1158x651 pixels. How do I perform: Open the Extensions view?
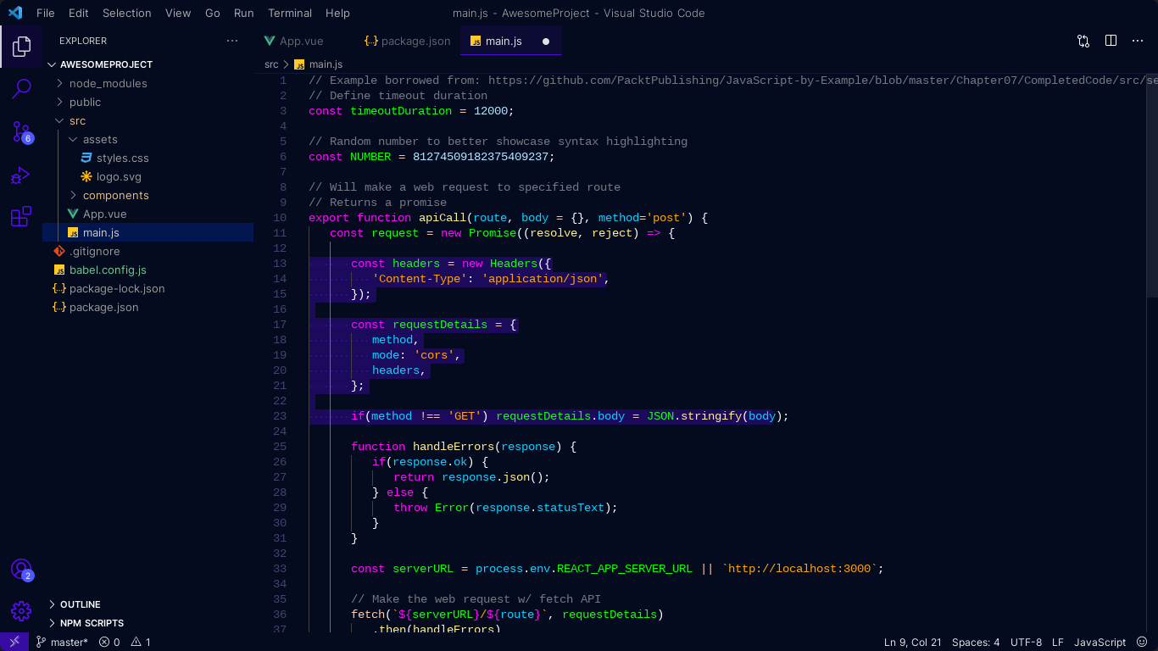tap(21, 217)
